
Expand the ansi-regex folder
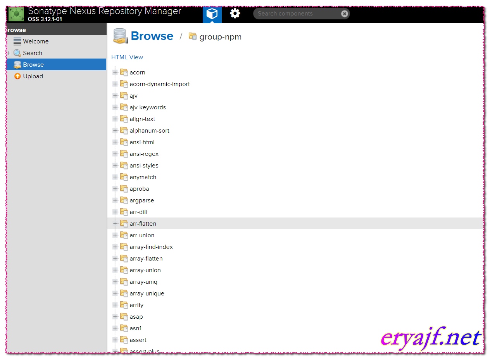[115, 154]
